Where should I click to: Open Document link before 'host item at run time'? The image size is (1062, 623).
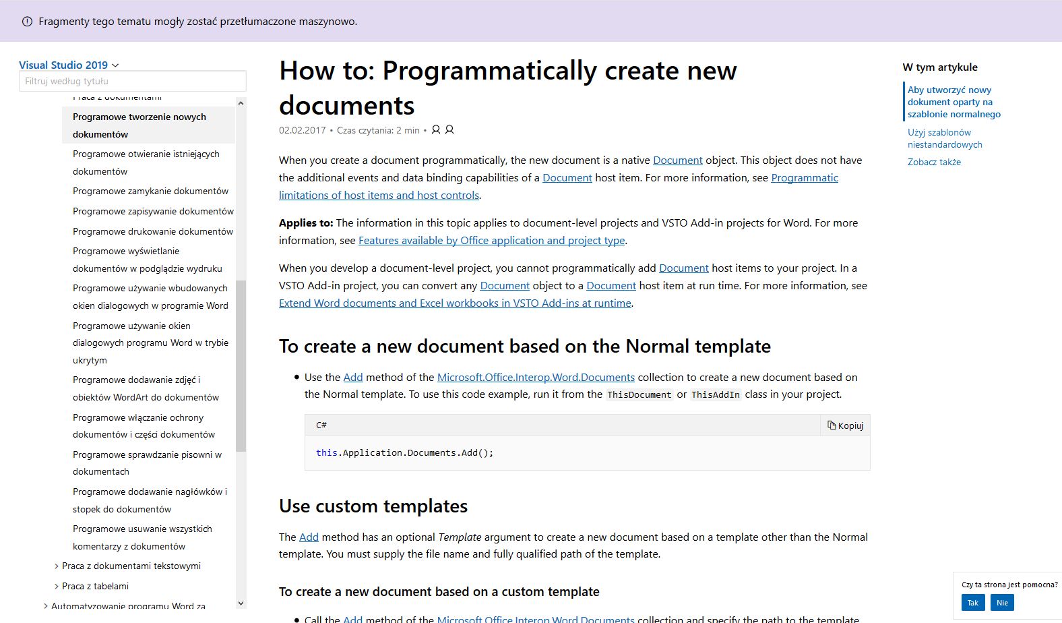(611, 286)
